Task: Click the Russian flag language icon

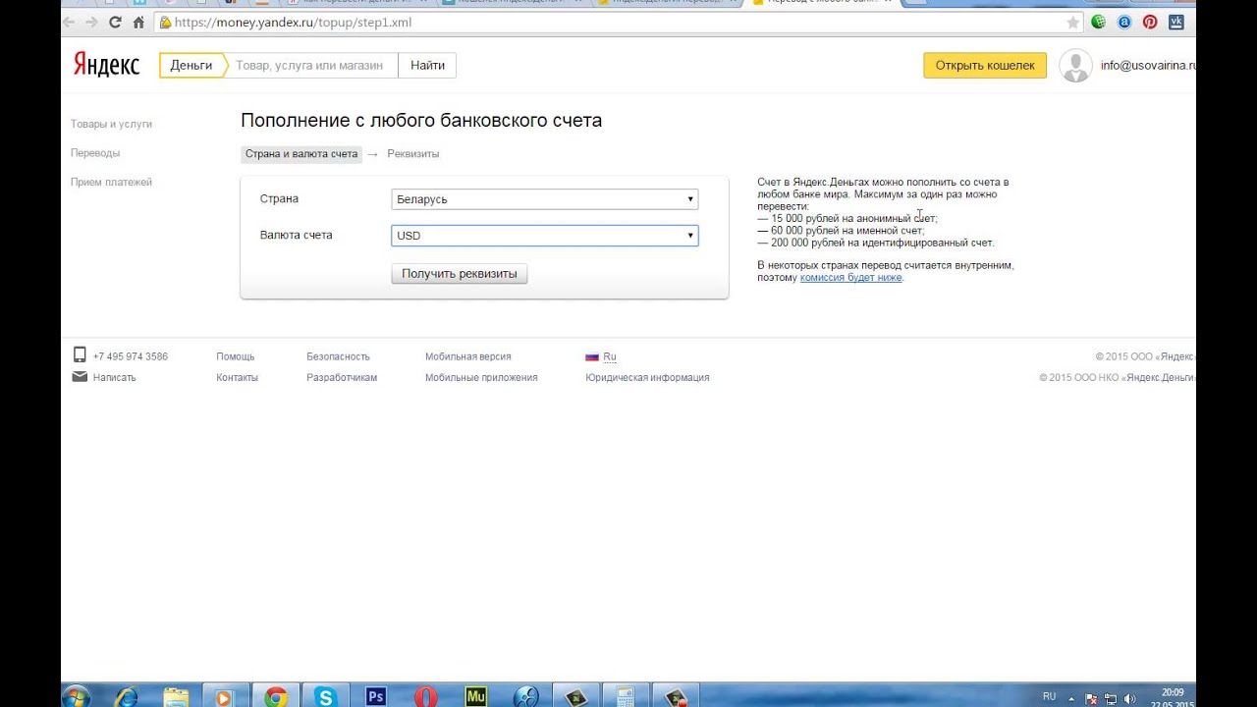Action: [592, 356]
